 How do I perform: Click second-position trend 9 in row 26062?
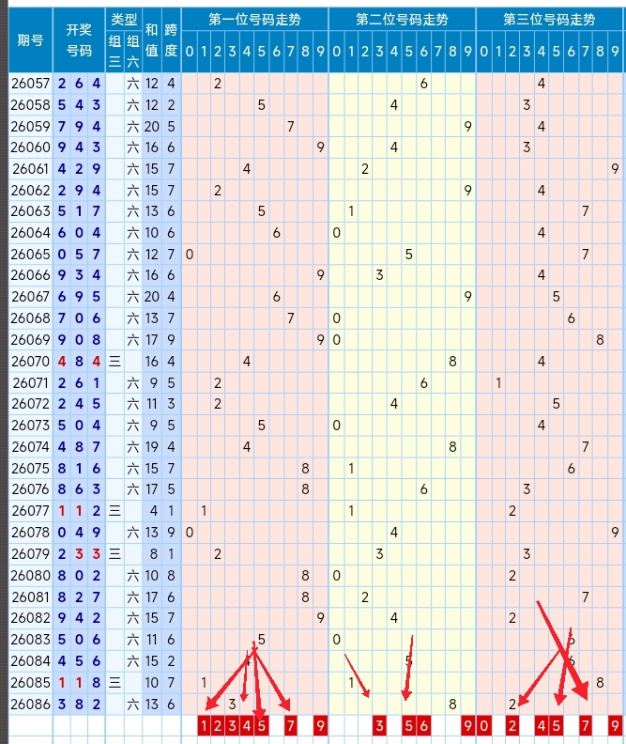point(467,191)
